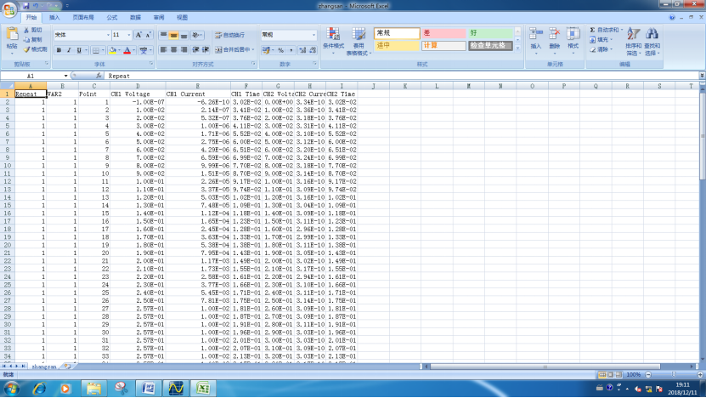Screen dimensions: 706x398
Task: Switch to the Review (审阅) tab
Action: [159, 18]
